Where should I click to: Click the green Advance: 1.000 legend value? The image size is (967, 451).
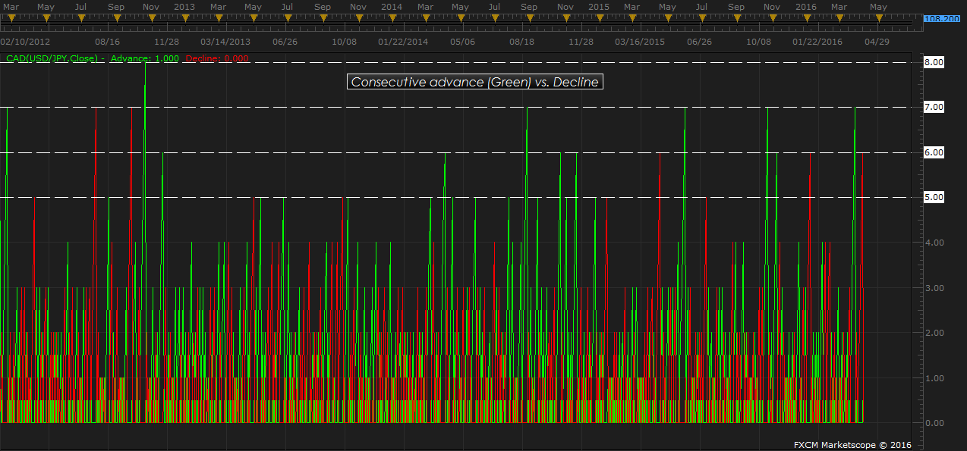[x=144, y=58]
